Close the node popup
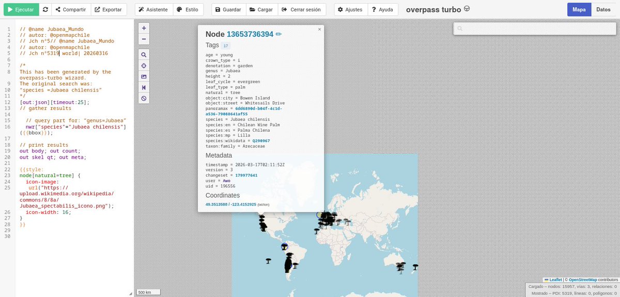Screen dimensions: 620x297 pos(319,29)
